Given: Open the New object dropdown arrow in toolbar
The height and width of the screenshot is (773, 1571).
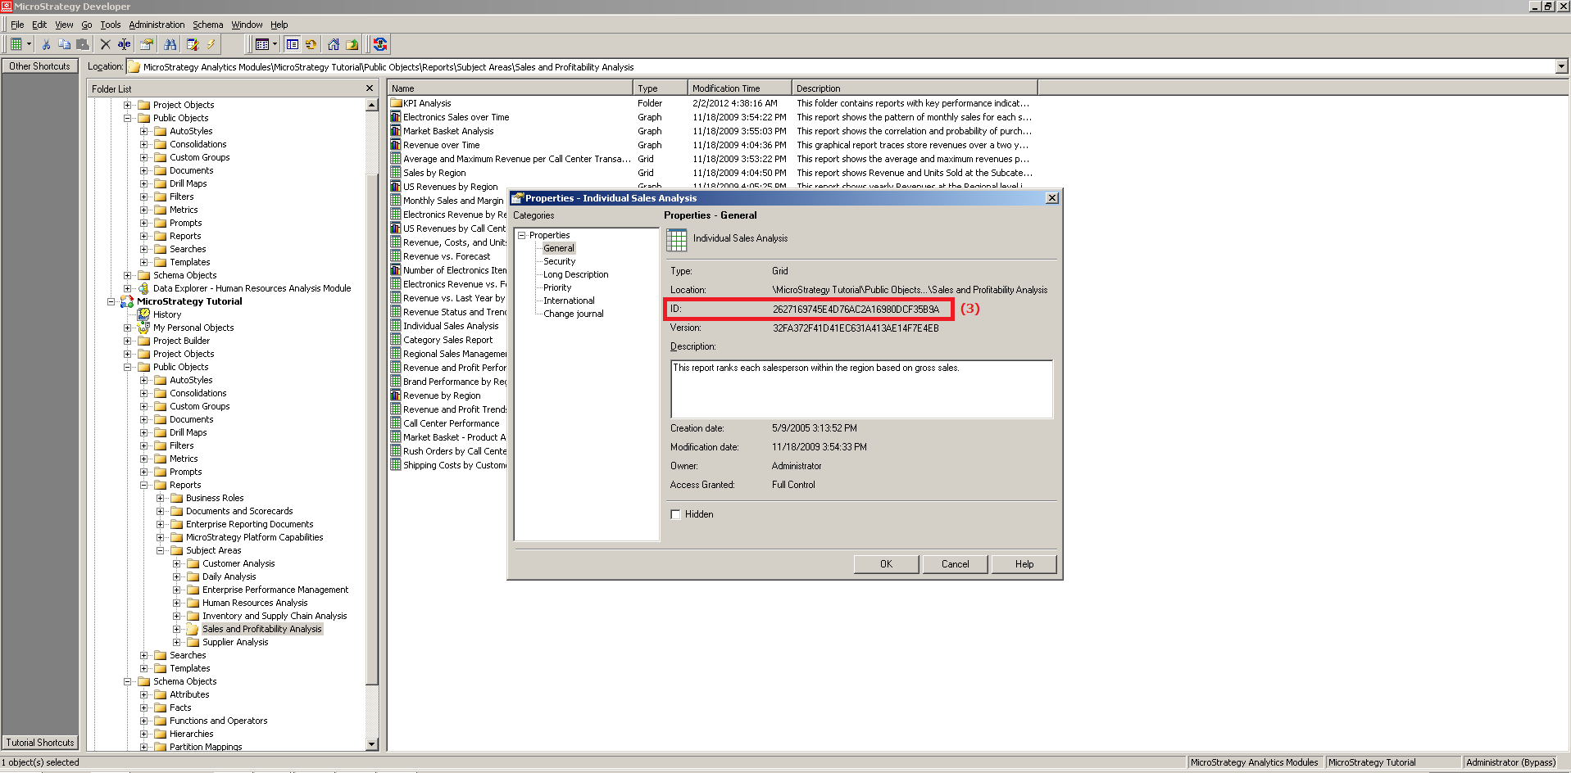Looking at the screenshot, I should click(29, 44).
